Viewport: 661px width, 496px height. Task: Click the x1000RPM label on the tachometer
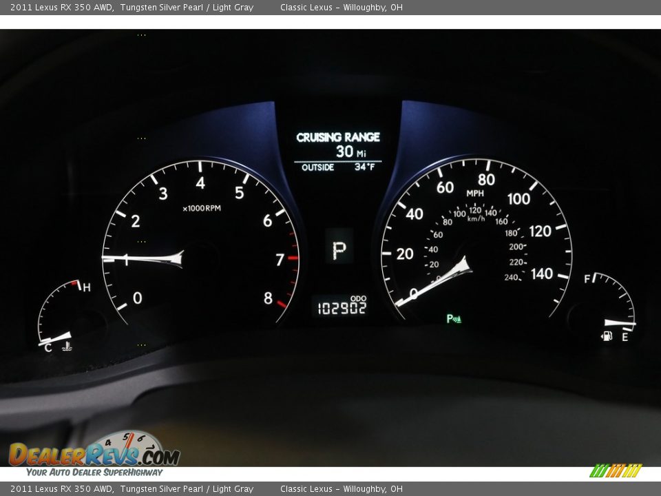point(202,208)
